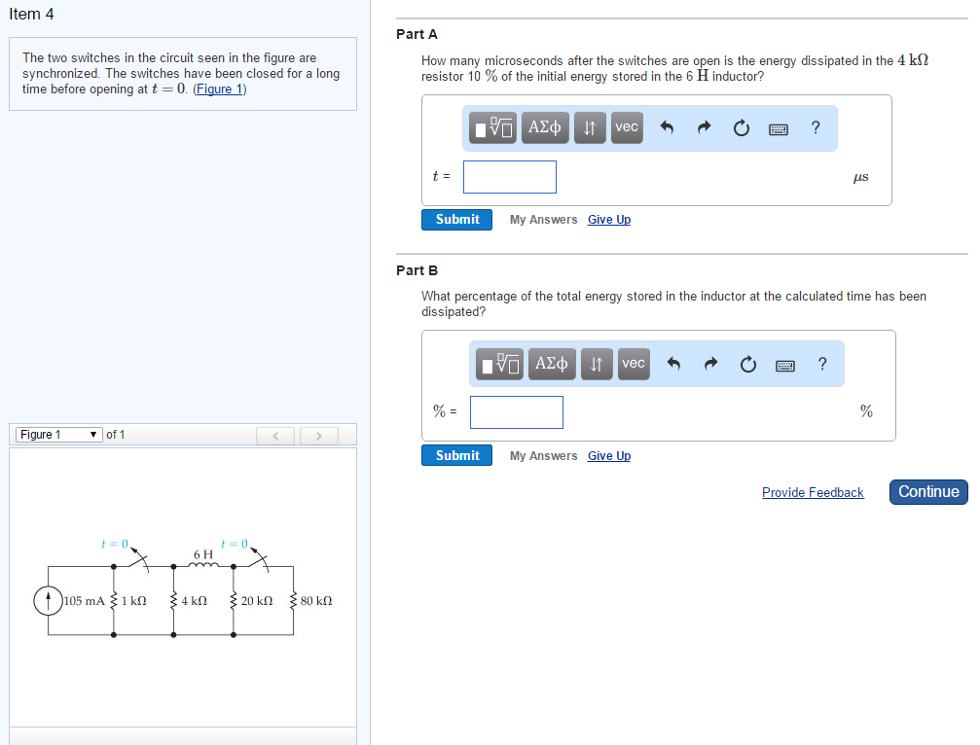The width and height of the screenshot is (980, 745).
Task: Go to next figure with right chevron
Action: coord(318,435)
